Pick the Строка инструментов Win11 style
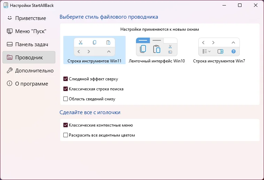Viewport: 264px width, 180px height. 94,50
